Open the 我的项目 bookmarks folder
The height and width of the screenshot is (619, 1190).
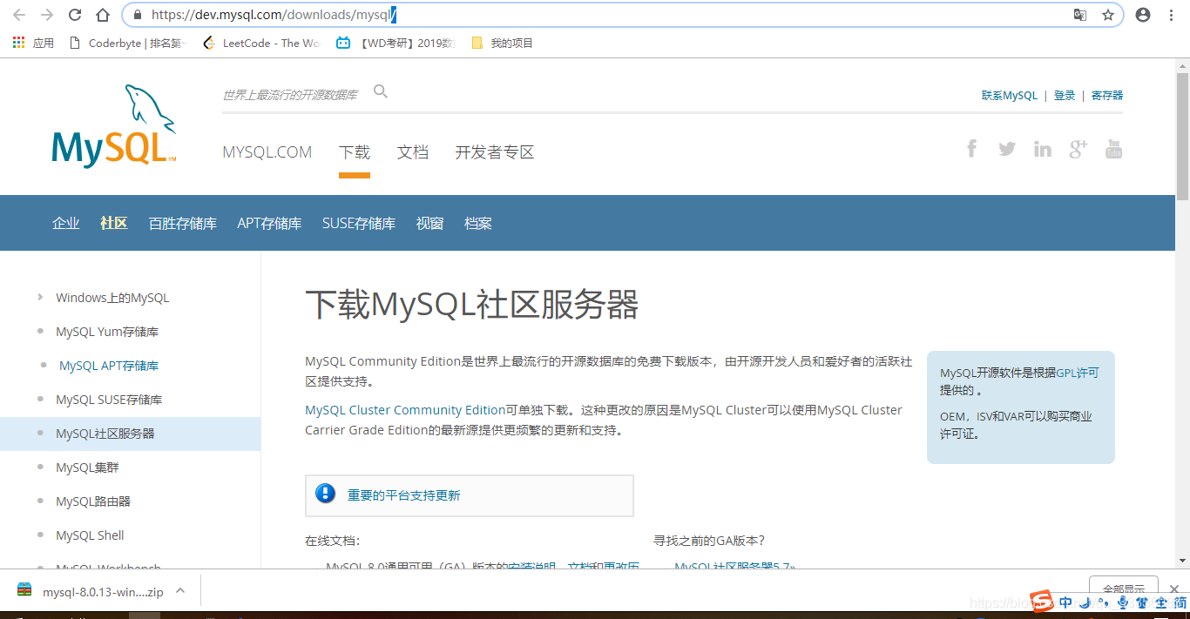point(502,43)
